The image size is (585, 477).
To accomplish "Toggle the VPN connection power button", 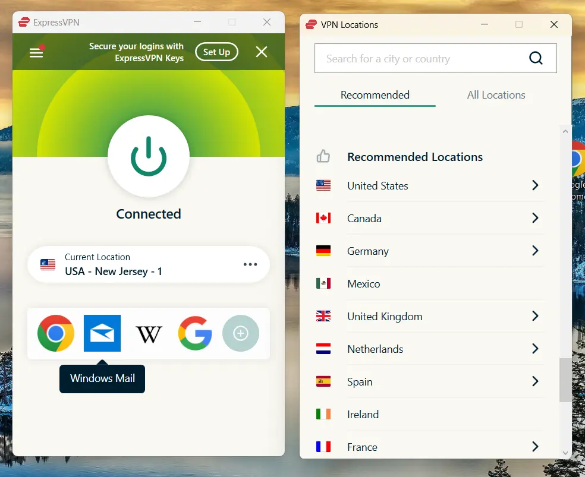I will coord(149,156).
